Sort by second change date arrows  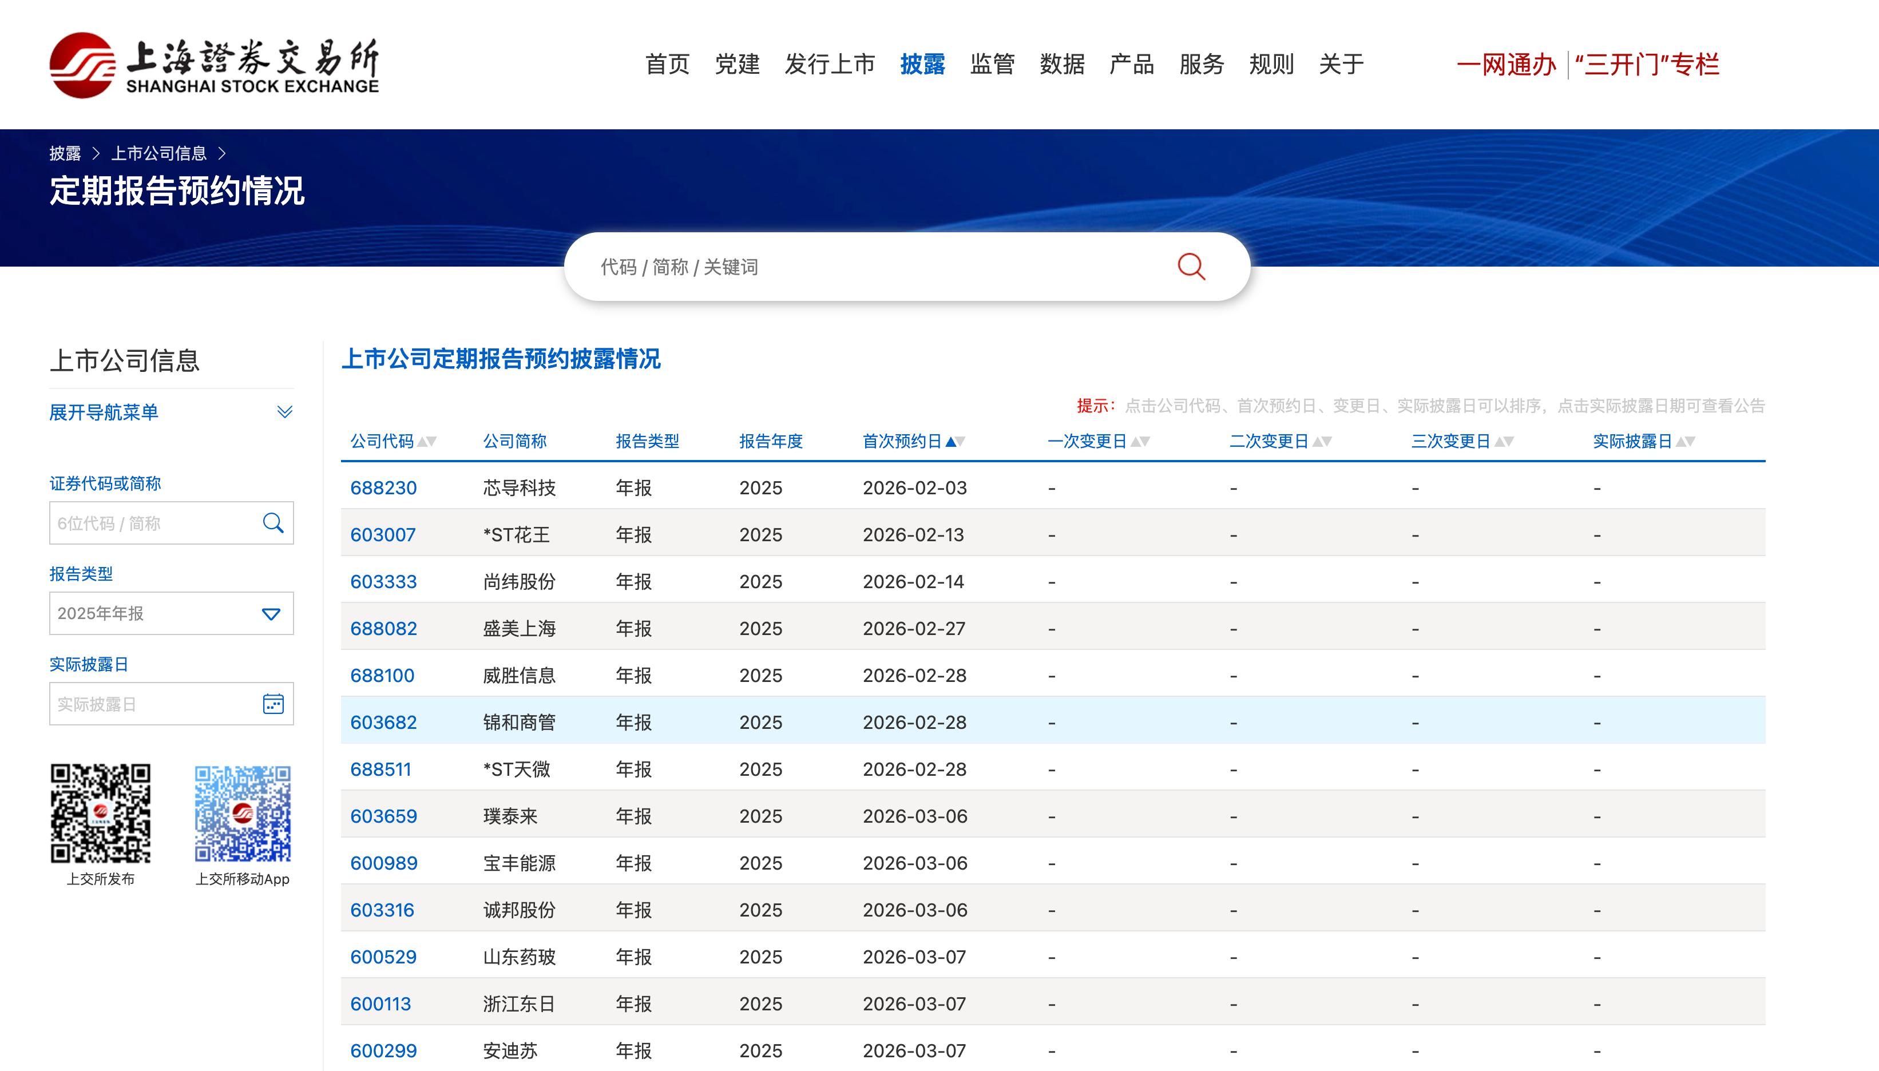pyautogui.click(x=1322, y=441)
